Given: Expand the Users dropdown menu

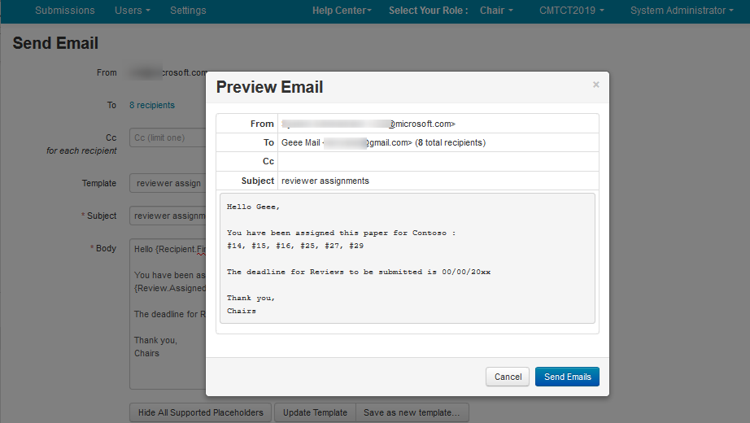Looking at the screenshot, I should (133, 11).
